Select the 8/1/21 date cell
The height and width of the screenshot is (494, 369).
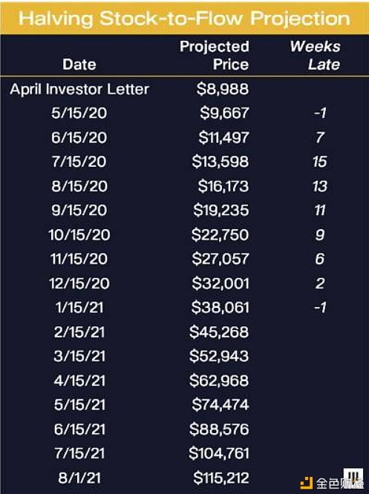click(x=79, y=478)
